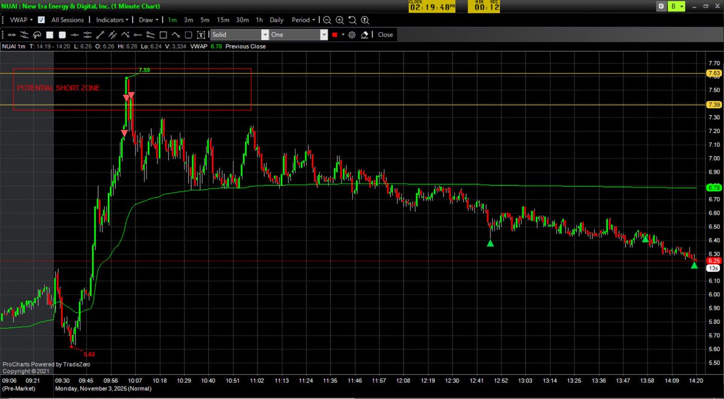Click the 13s bar countdown label
The image size is (724, 399).
pos(713,268)
